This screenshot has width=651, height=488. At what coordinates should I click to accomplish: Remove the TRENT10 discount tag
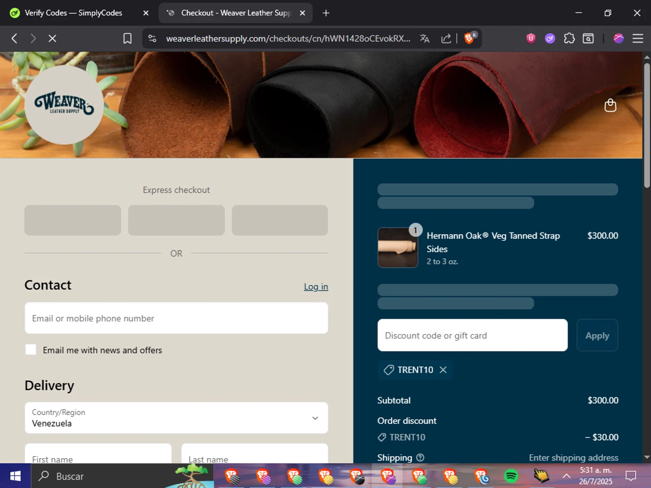(x=443, y=370)
